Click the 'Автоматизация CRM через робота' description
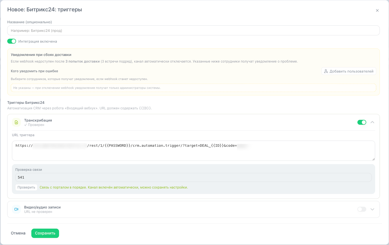Viewport: 389px width, 245px height. (x=80, y=108)
